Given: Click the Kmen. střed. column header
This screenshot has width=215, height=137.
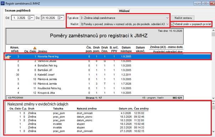Looking at the screenshot, I should [x=15, y=49].
